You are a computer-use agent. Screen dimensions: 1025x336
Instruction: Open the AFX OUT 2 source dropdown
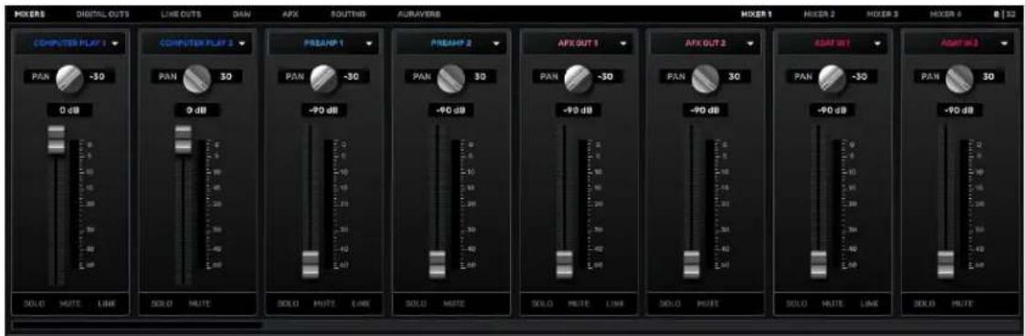705,43
